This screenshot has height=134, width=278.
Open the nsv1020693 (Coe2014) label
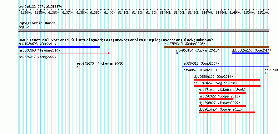pyautogui.click(x=37, y=44)
